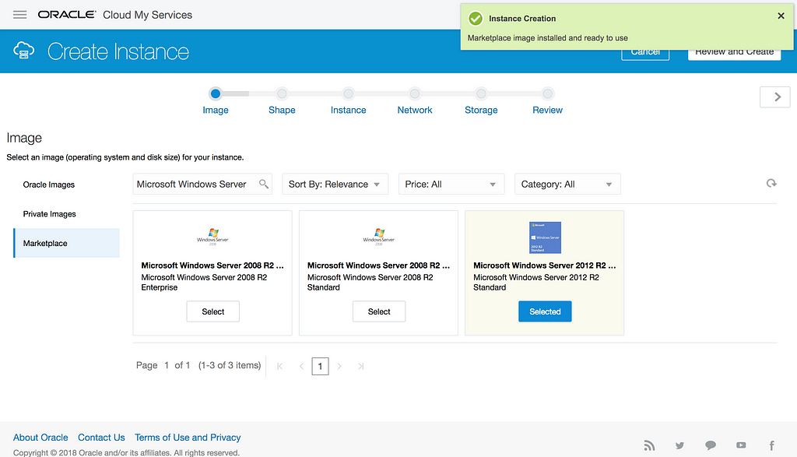Open Oracle Twitter icon
797x457 pixels.
click(679, 445)
